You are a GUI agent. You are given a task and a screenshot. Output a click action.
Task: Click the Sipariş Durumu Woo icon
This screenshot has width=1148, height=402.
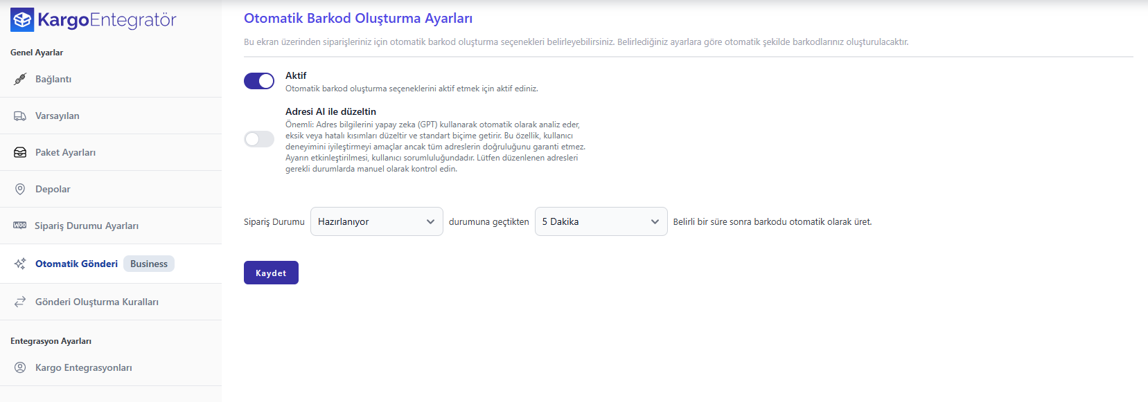(20, 226)
